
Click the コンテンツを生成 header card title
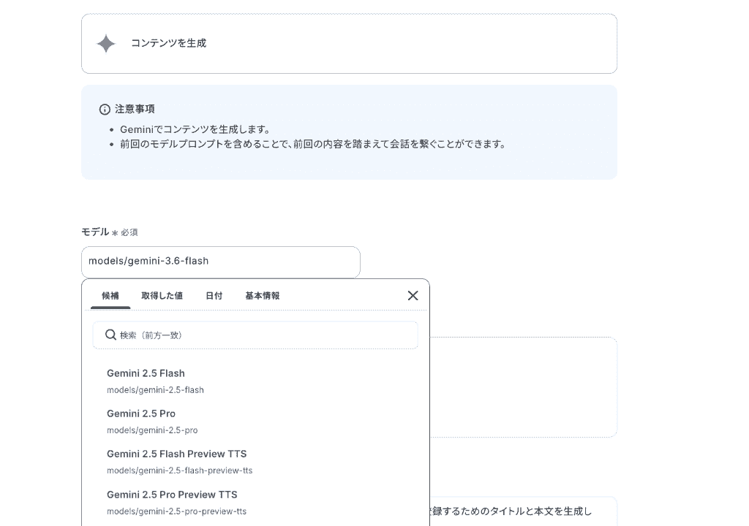click(169, 43)
